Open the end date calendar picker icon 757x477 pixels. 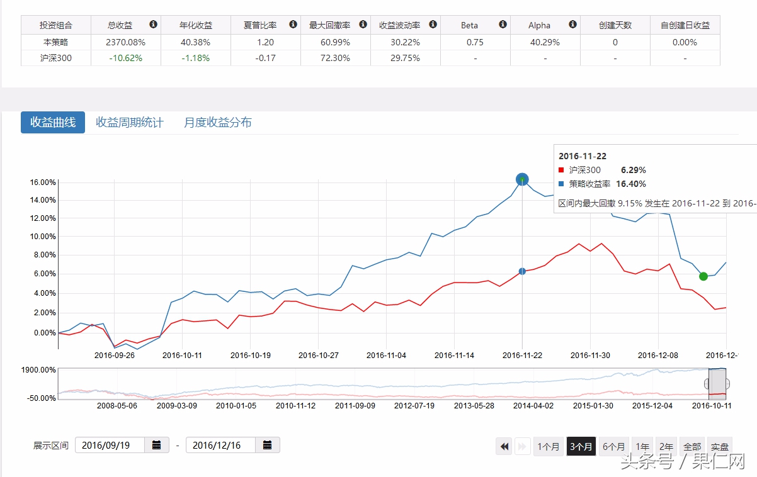click(268, 445)
